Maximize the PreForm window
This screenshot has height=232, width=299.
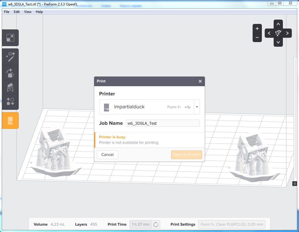pyautogui.click(x=279, y=3)
